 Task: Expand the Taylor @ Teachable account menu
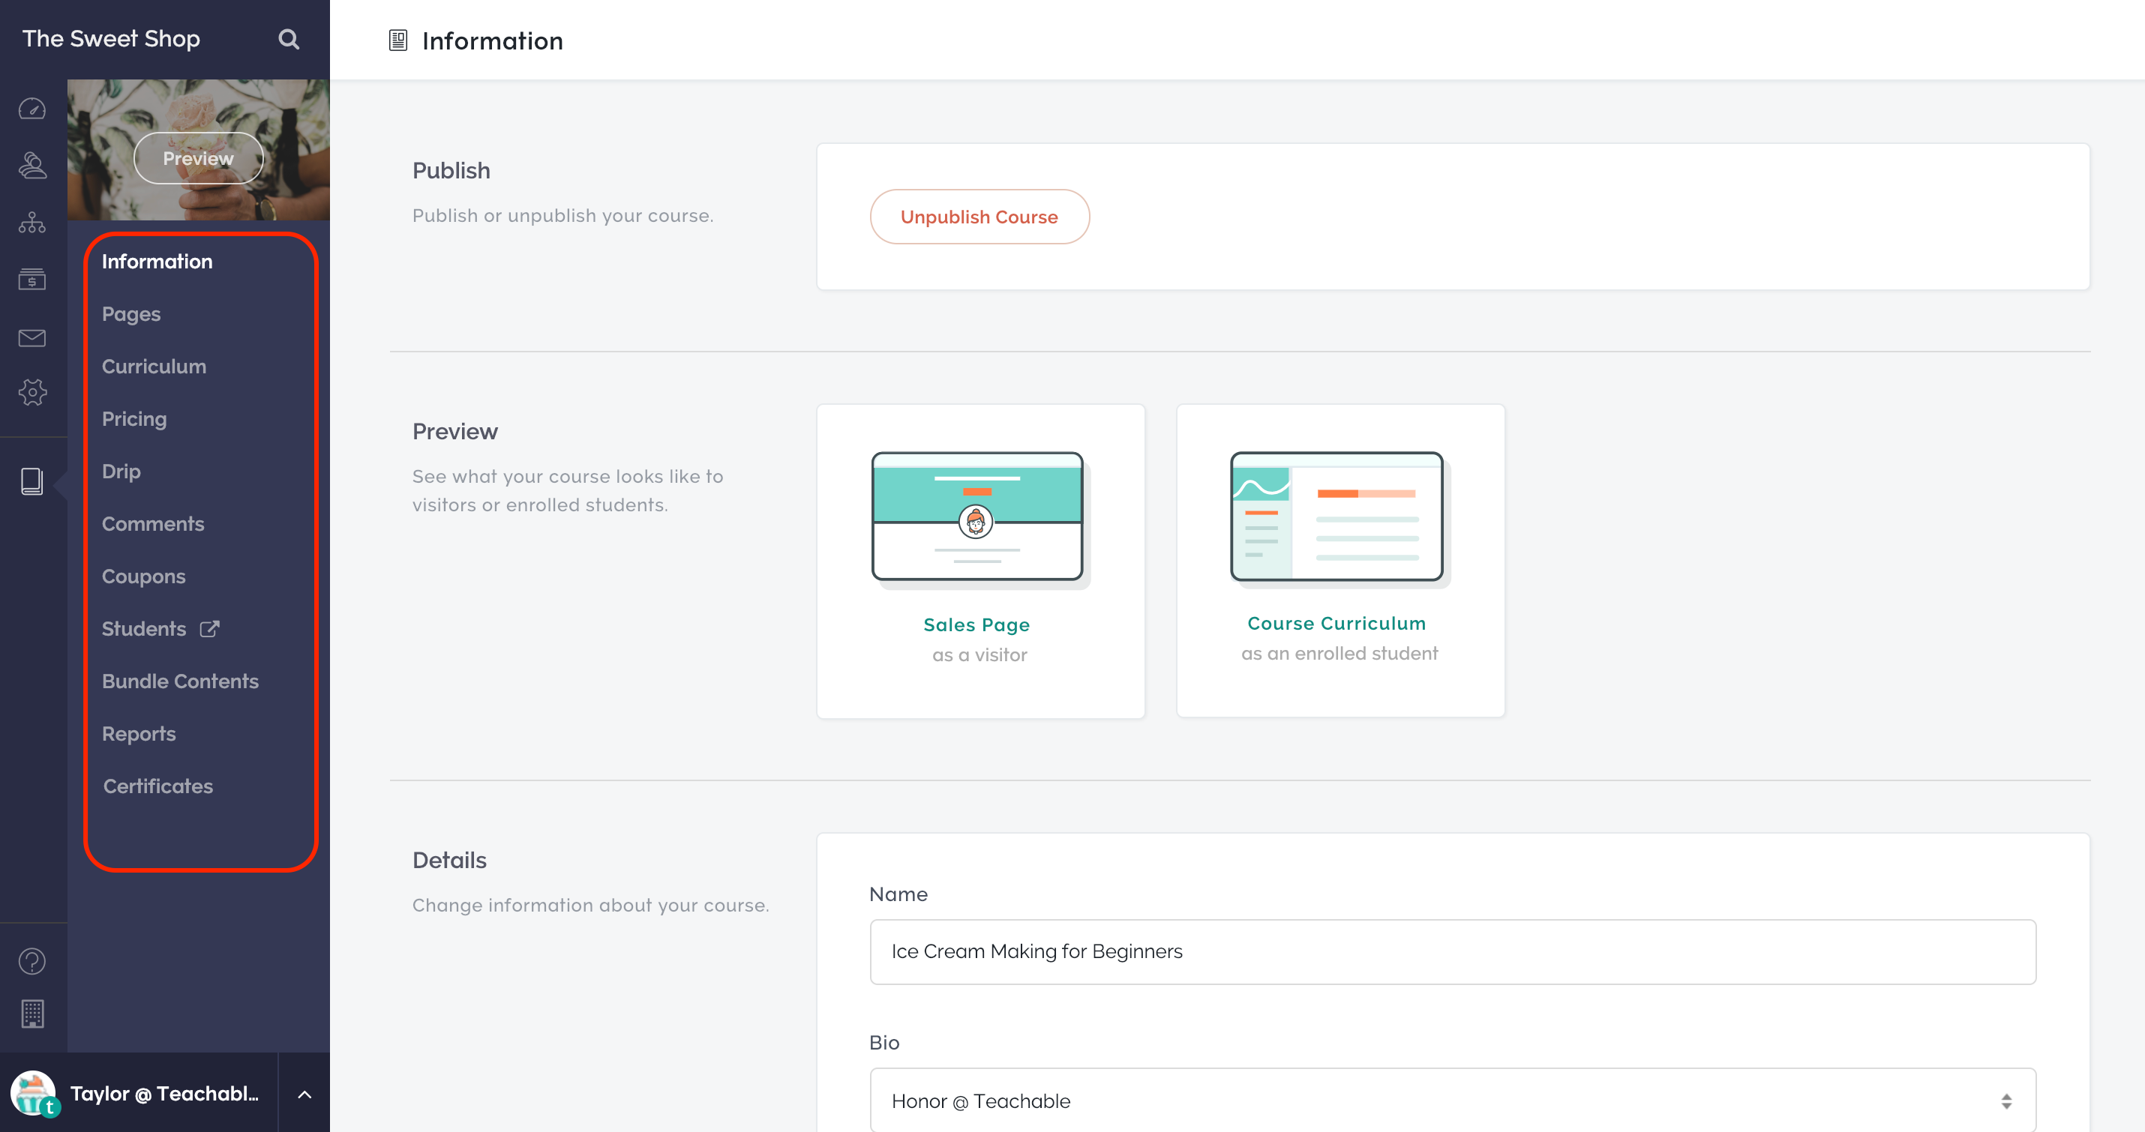click(304, 1094)
